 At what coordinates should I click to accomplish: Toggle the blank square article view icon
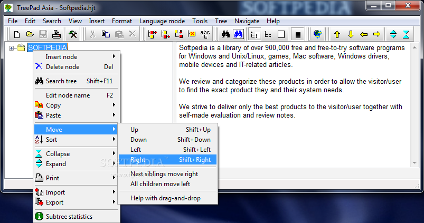(281, 34)
